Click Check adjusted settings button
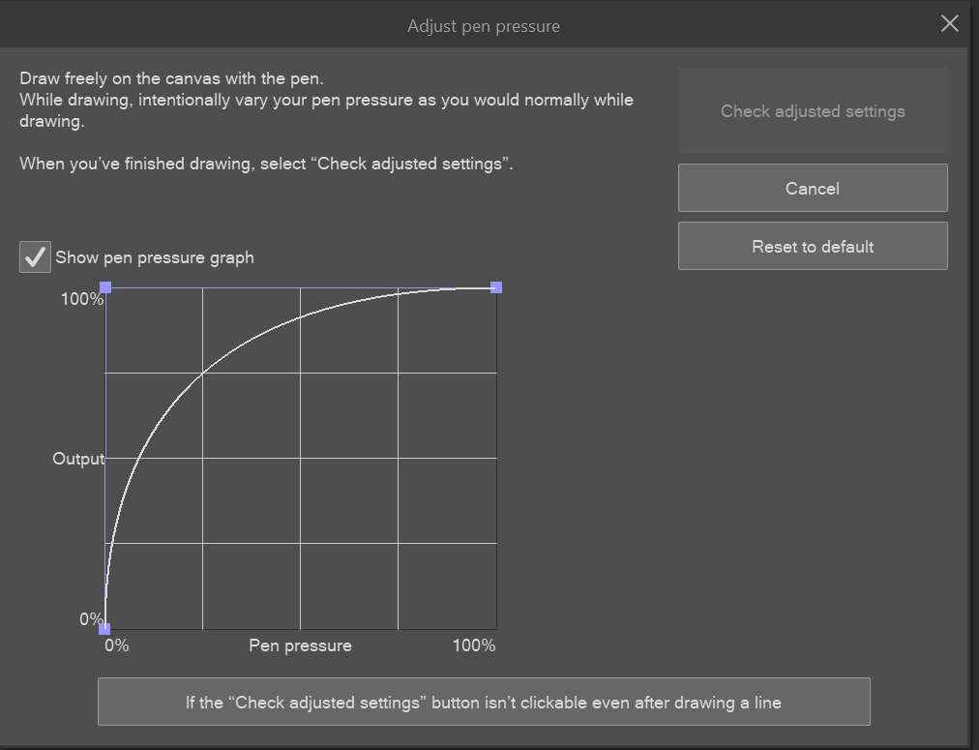This screenshot has height=750, width=979. click(813, 110)
